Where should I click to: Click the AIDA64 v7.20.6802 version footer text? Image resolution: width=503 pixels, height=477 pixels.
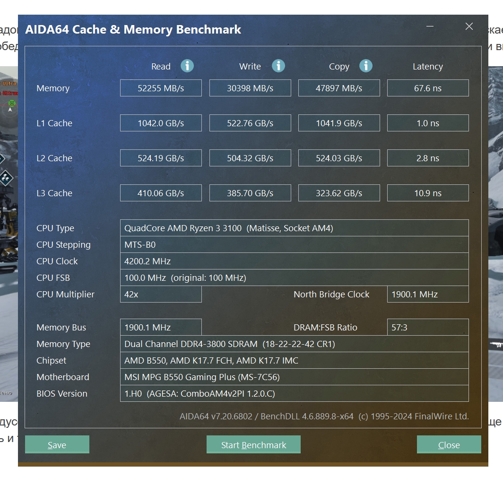coord(324,416)
